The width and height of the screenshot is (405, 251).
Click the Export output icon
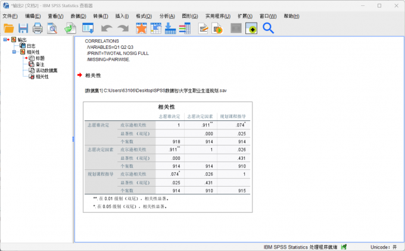coord(70,28)
